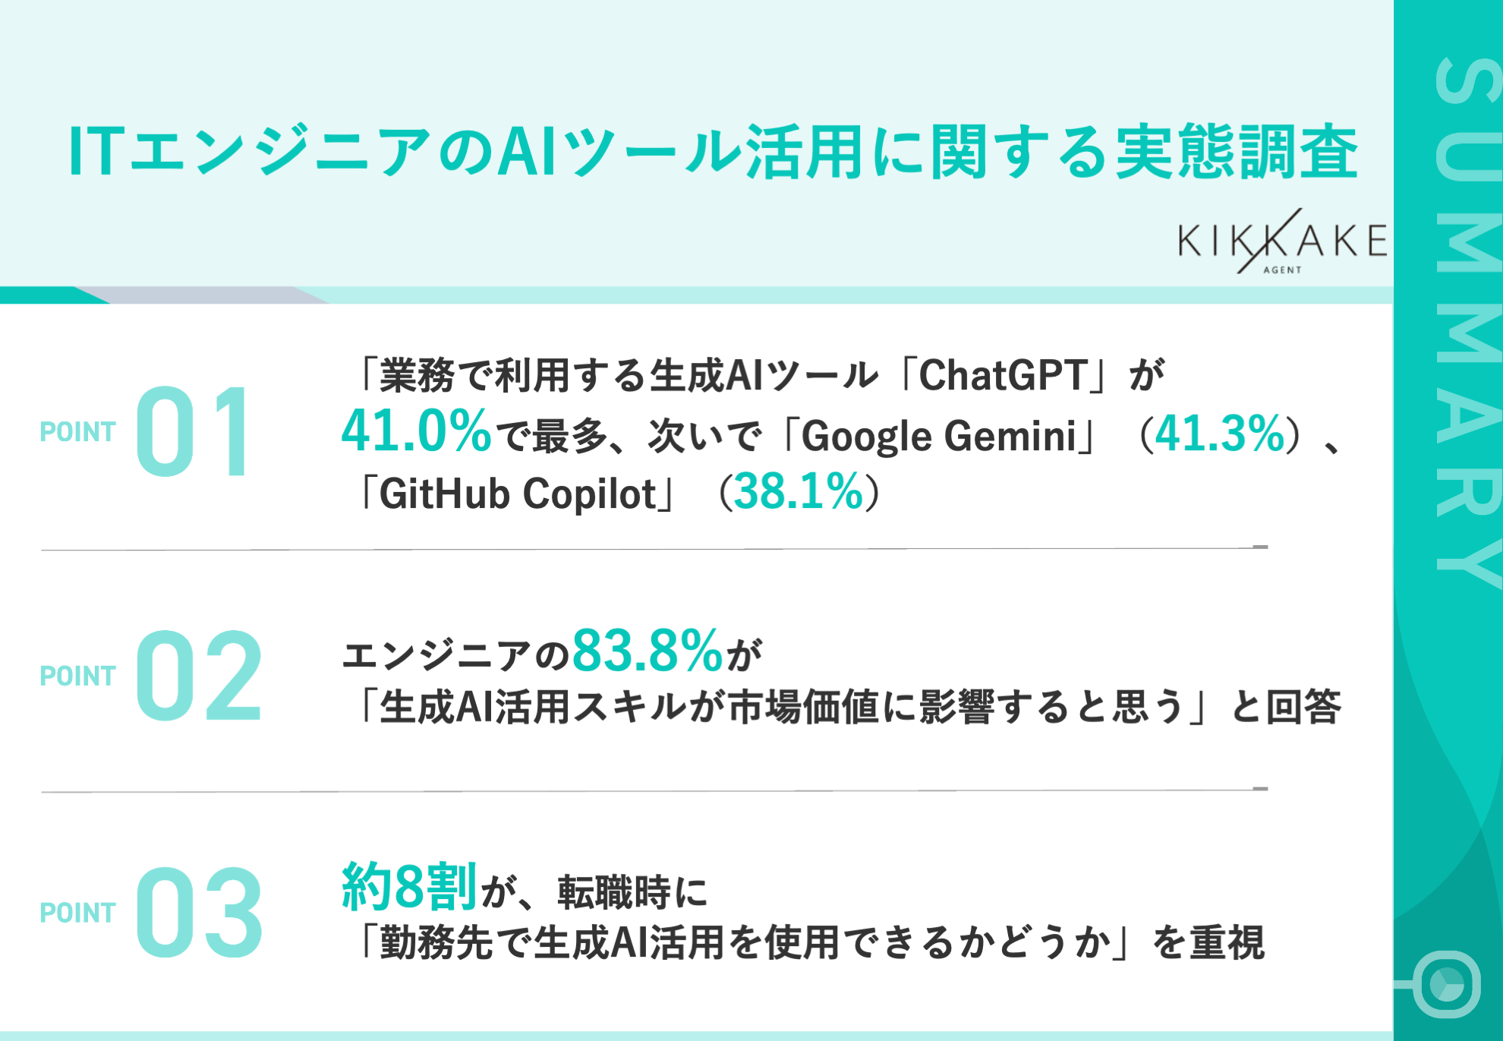Select the 41.0% figure
The image size is (1503, 1041).
[x=416, y=431]
